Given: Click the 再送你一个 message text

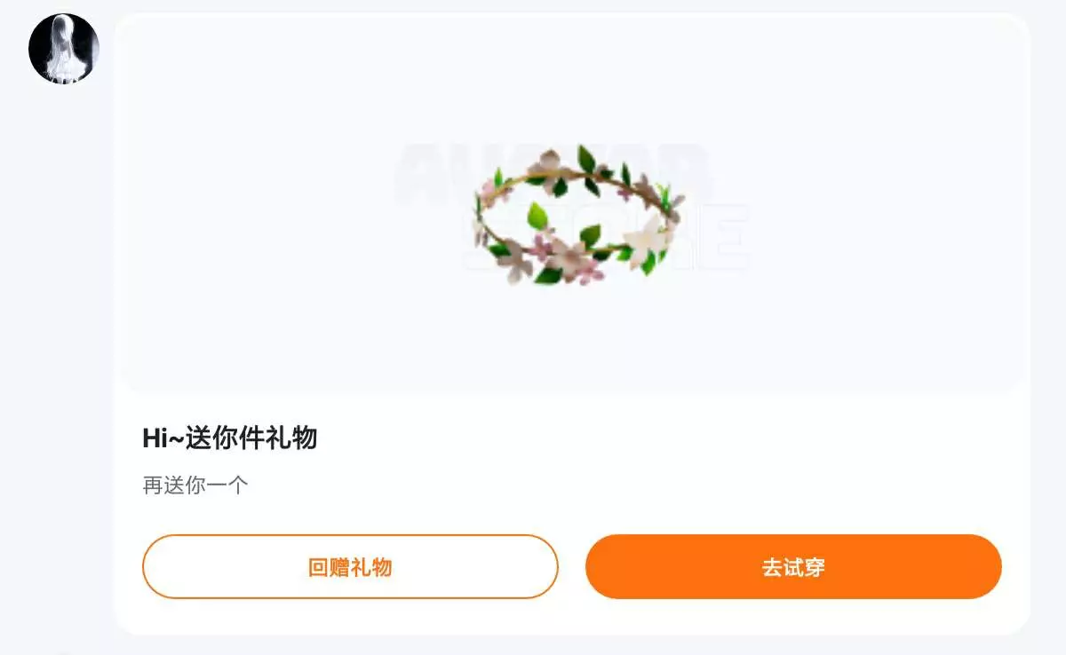Looking at the screenshot, I should click(x=195, y=485).
